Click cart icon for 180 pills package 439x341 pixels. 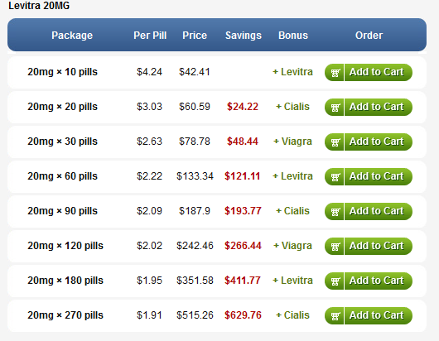point(335,281)
